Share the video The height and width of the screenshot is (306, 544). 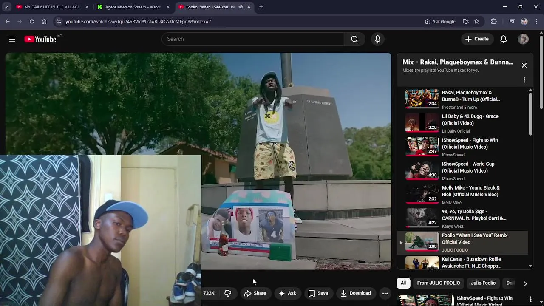click(x=255, y=293)
